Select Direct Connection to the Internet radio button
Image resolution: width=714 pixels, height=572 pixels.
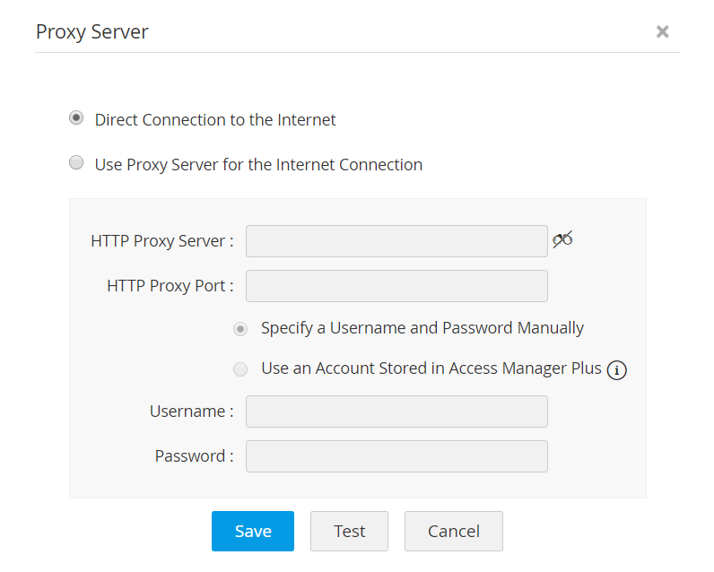coord(77,118)
